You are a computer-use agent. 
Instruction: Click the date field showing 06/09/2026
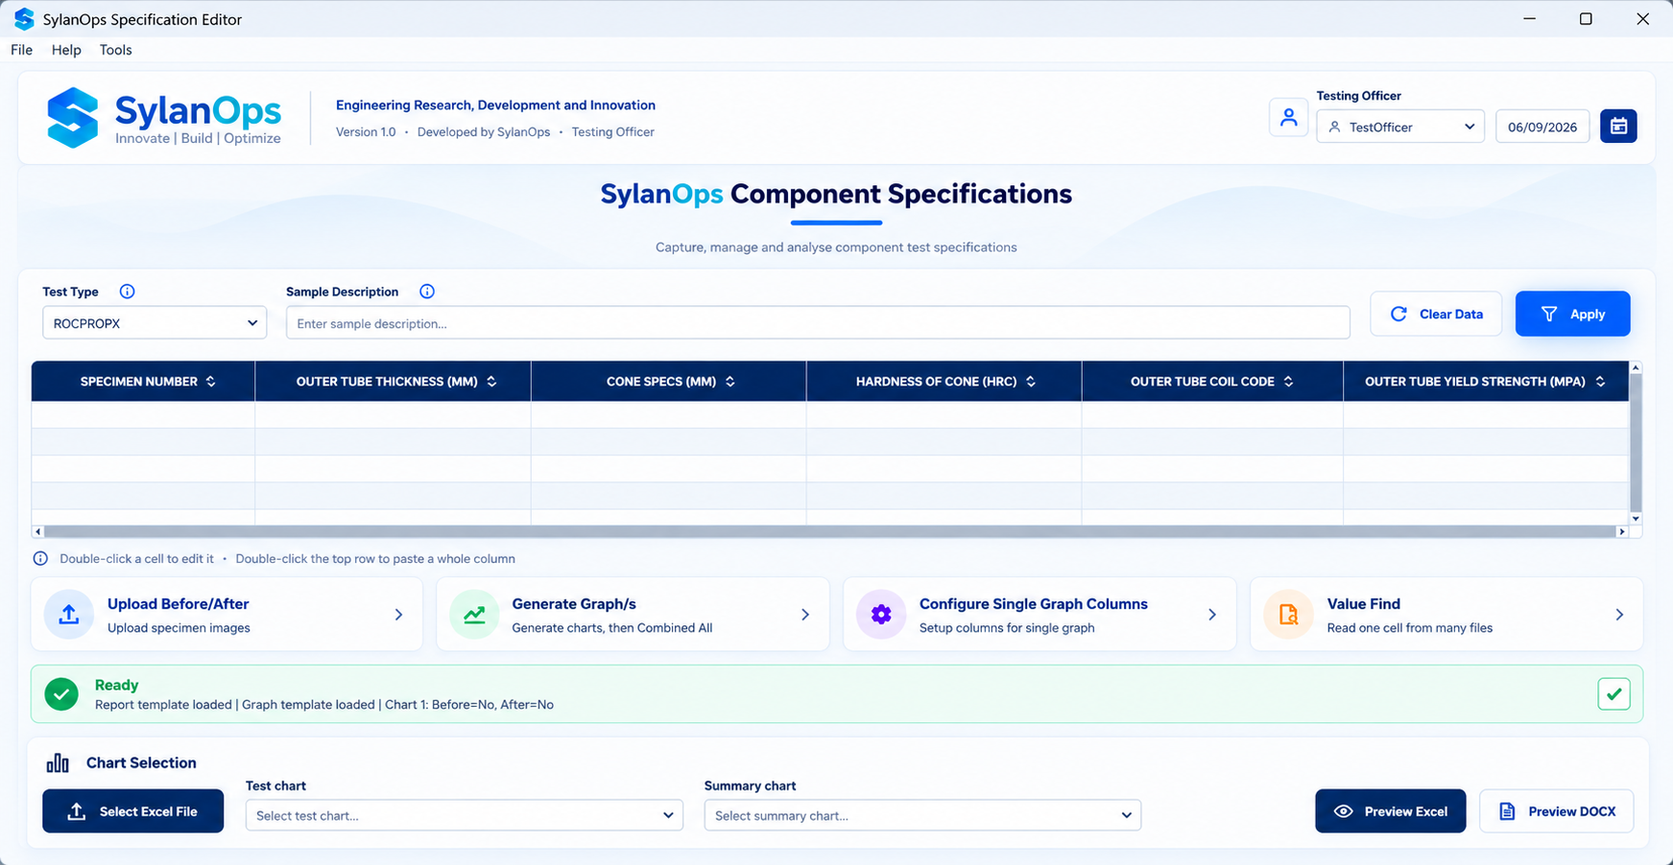[x=1542, y=127]
